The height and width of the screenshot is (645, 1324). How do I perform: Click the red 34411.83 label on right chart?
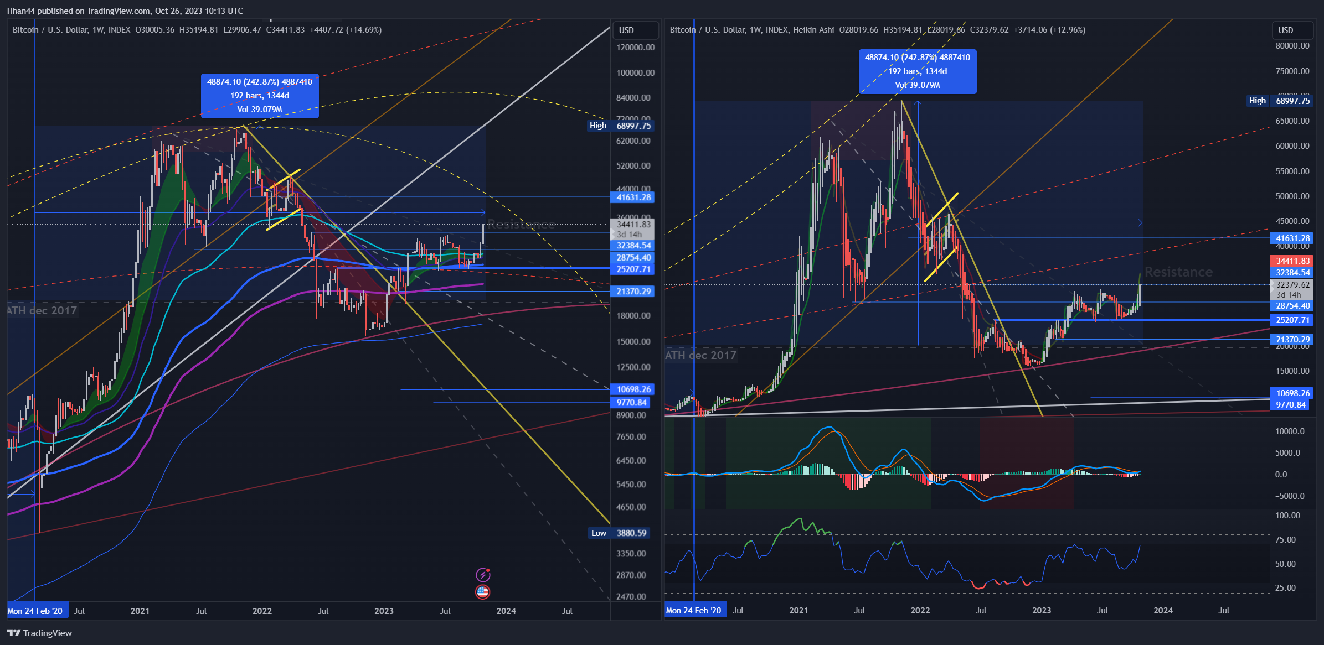[x=1292, y=261]
